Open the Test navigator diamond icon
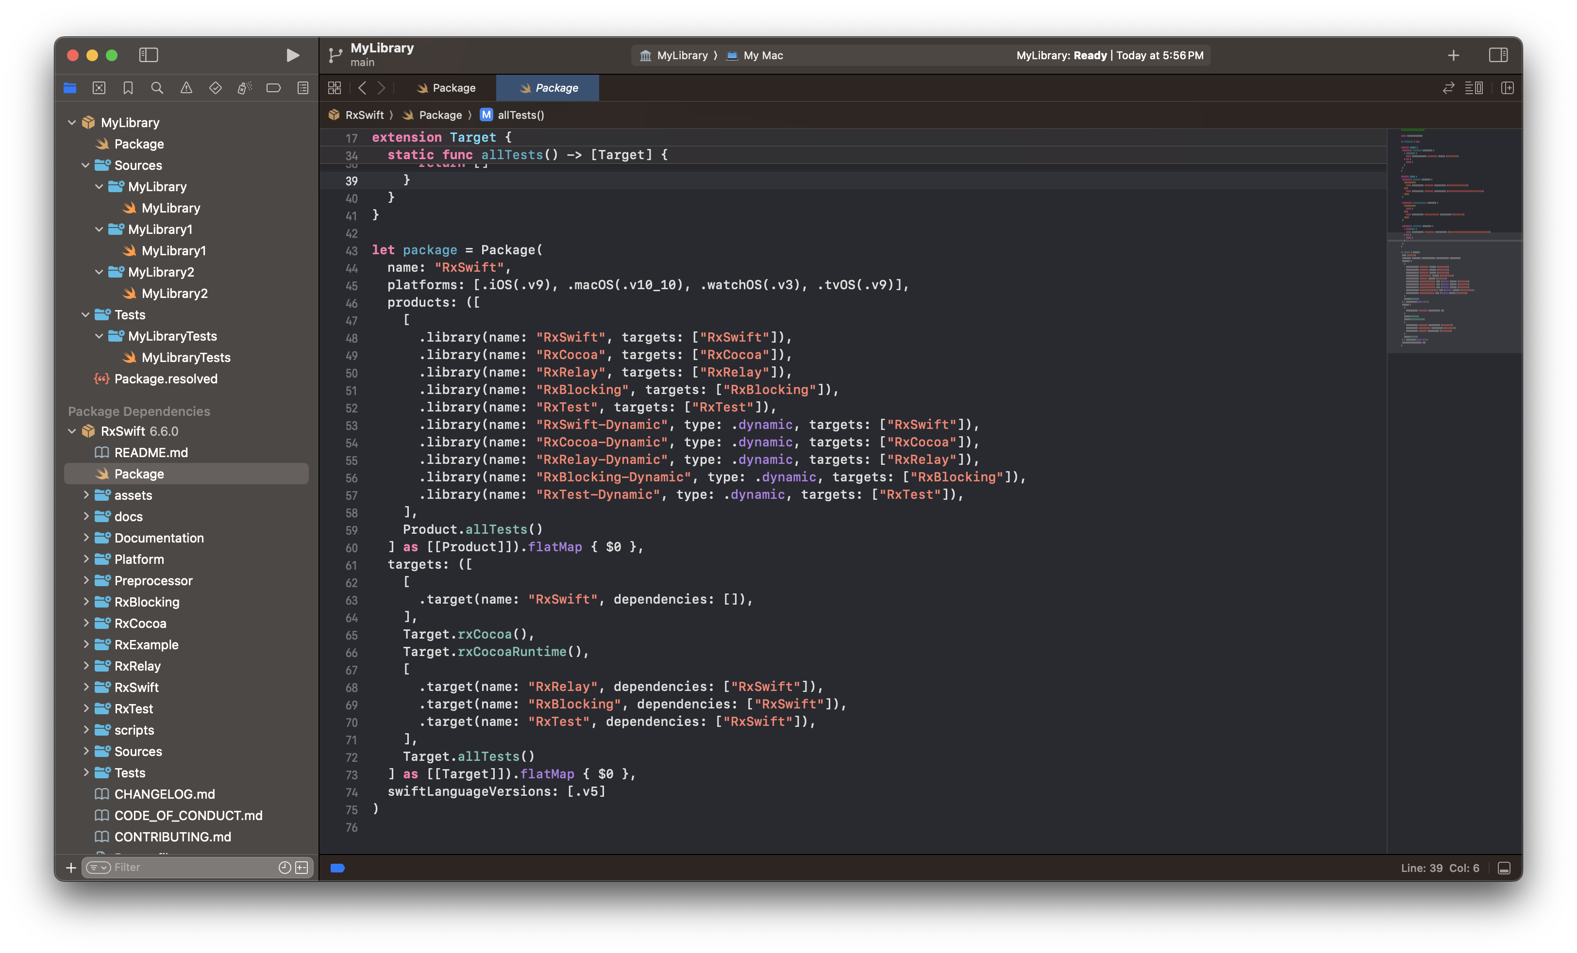Image resolution: width=1577 pixels, height=953 pixels. pyautogui.click(x=215, y=88)
